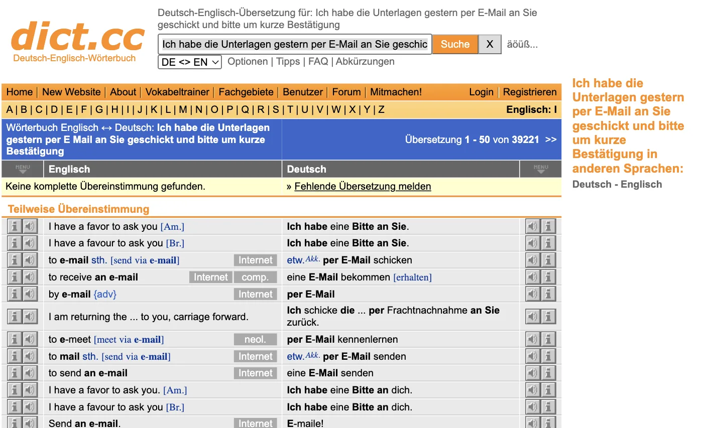Open the Forum menu item
The height and width of the screenshot is (428, 703).
pyautogui.click(x=346, y=92)
